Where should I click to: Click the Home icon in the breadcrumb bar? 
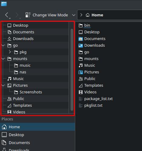click(88, 15)
